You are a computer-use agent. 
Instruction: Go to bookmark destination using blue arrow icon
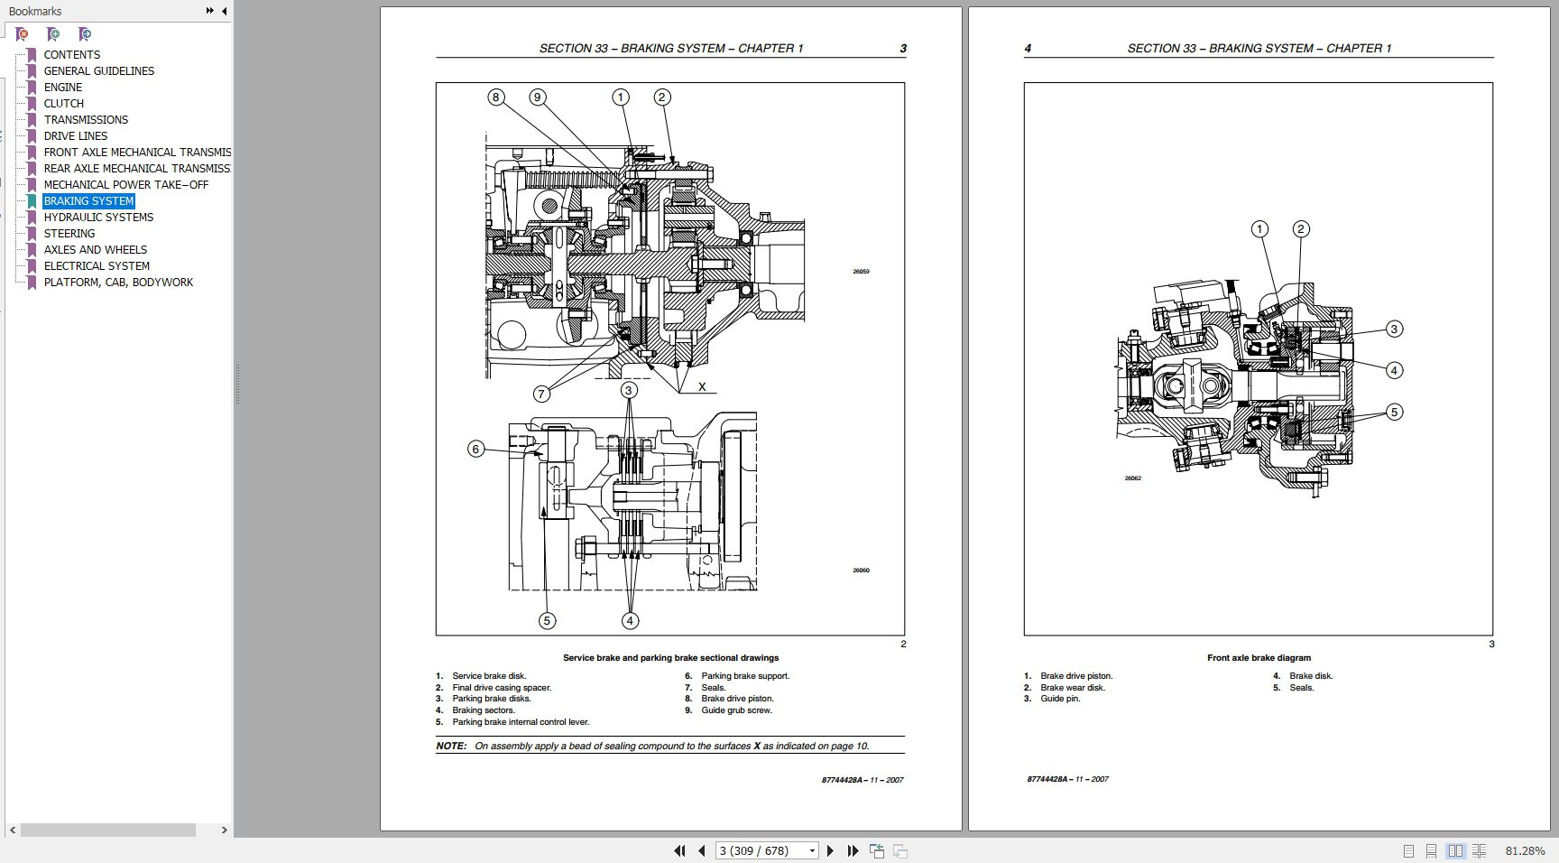84,33
